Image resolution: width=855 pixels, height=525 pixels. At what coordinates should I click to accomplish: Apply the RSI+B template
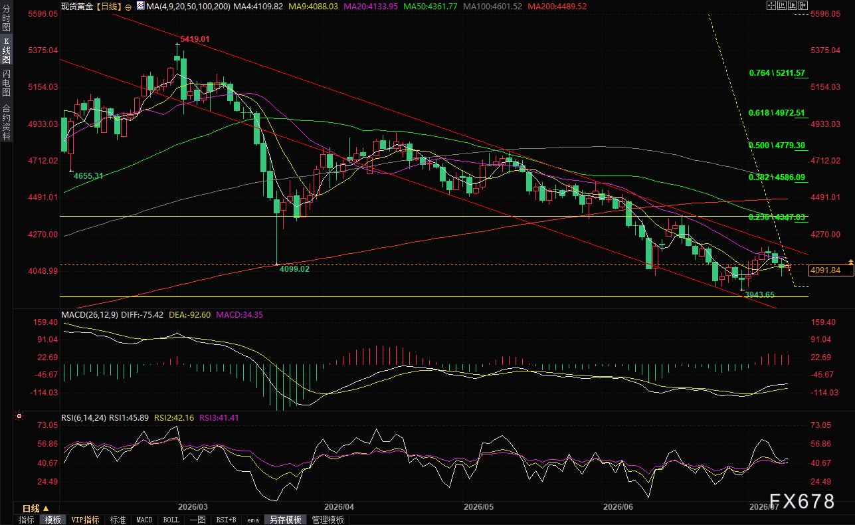click(226, 520)
